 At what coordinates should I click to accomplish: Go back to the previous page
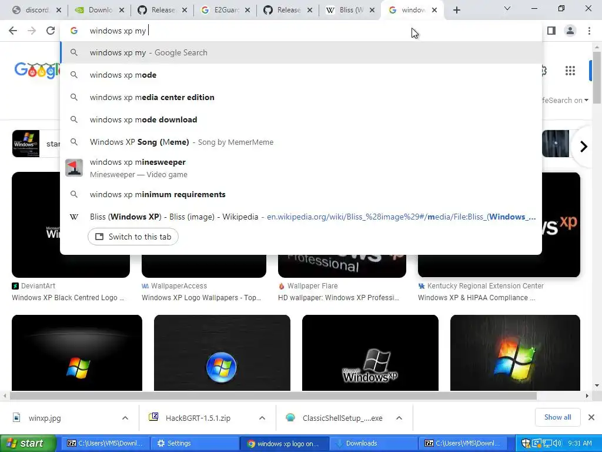pyautogui.click(x=13, y=31)
